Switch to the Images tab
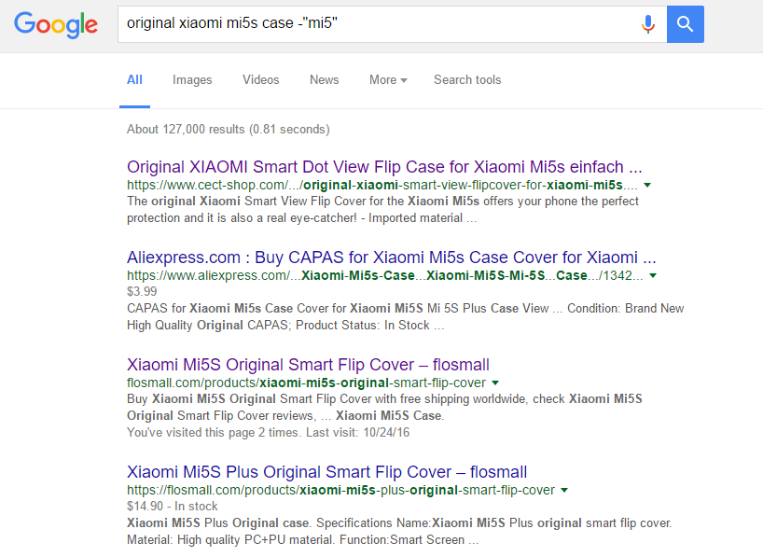Viewport: 763px width, 557px height. coord(192,80)
